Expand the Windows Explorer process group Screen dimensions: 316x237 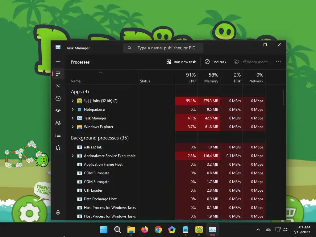click(x=73, y=127)
